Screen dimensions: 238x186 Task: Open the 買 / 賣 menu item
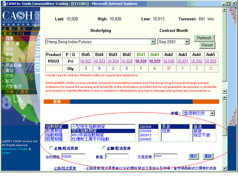[x=12, y=44]
